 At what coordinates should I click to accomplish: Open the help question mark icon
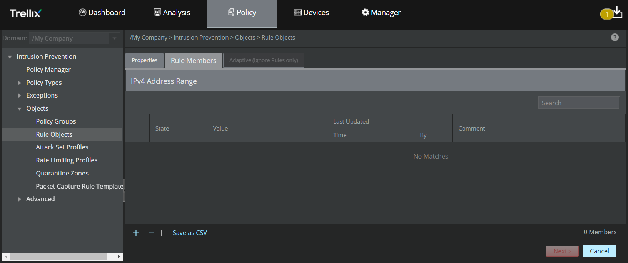click(x=615, y=37)
